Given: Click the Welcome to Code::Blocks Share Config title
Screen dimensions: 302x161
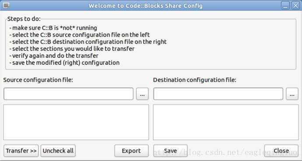Looking at the screenshot, I should point(145,6).
